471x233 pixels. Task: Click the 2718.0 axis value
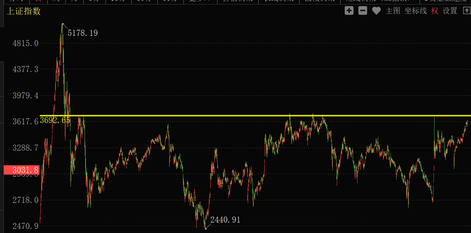[x=25, y=200]
